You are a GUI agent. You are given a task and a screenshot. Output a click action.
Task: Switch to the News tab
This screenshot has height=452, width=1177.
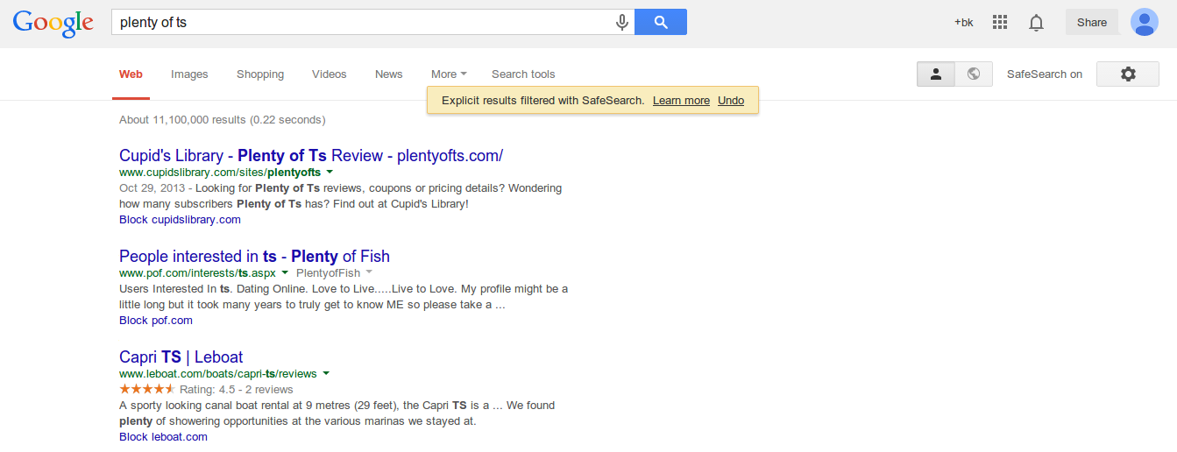click(388, 74)
